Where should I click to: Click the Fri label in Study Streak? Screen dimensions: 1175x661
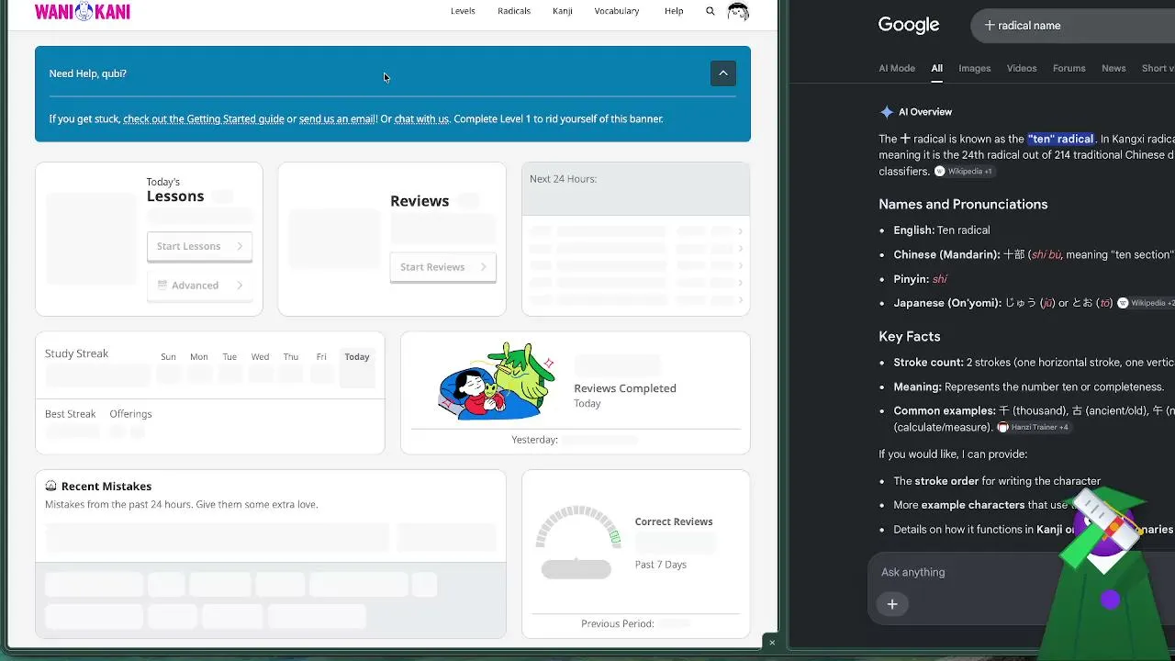pyautogui.click(x=321, y=357)
